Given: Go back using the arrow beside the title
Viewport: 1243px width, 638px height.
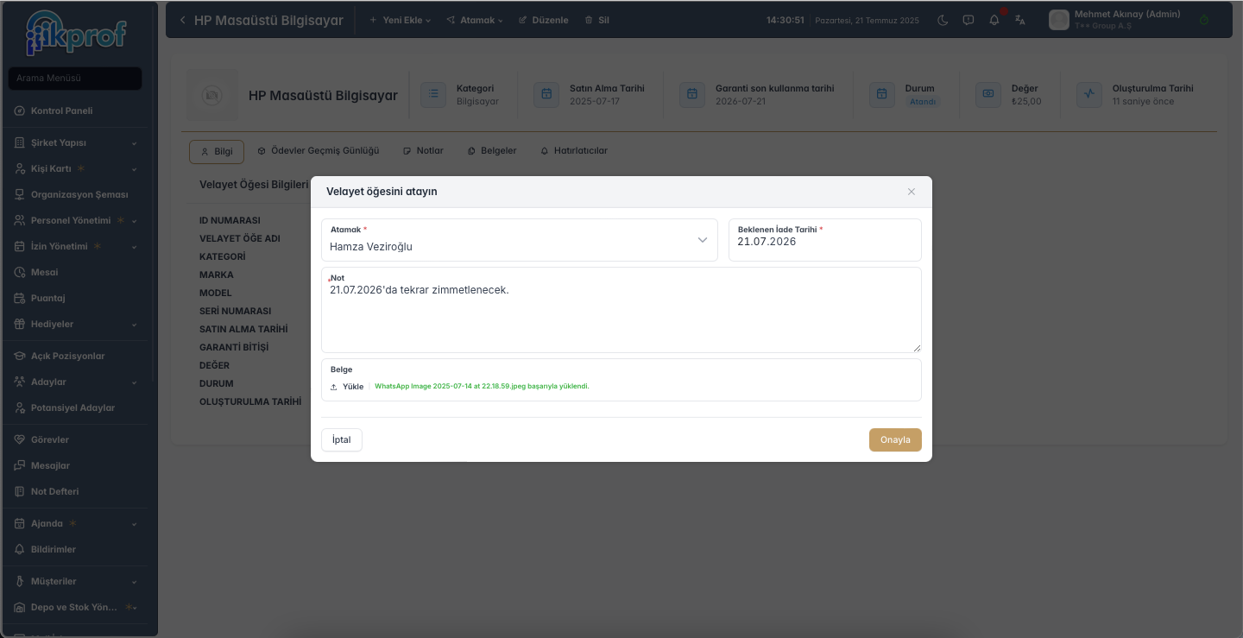Looking at the screenshot, I should pos(182,20).
